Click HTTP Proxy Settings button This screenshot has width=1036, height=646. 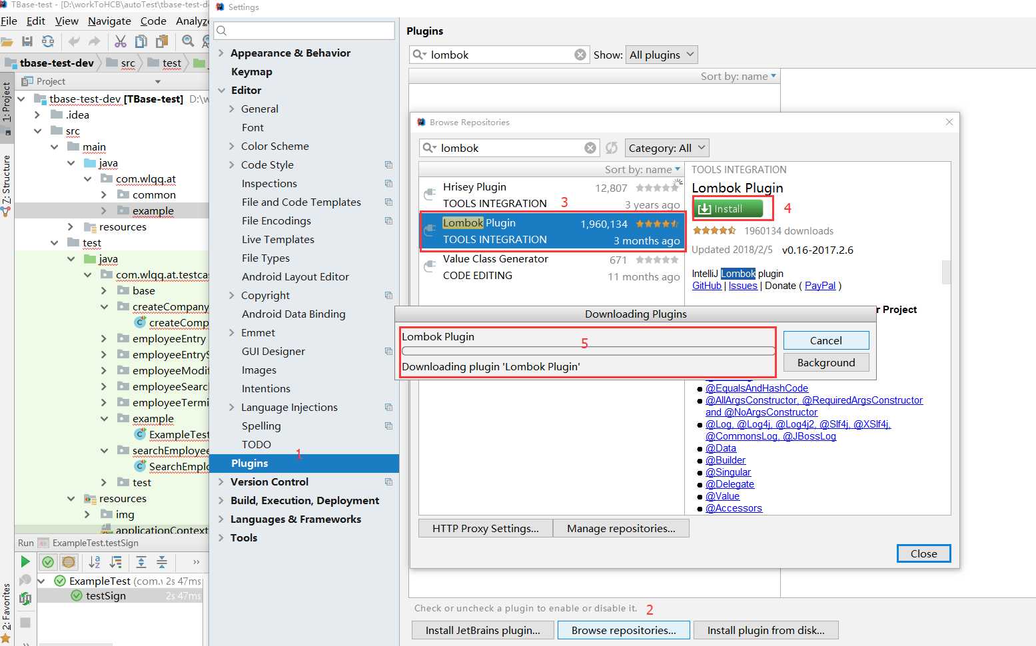click(486, 528)
